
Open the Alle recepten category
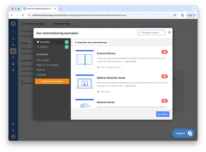click(43, 60)
